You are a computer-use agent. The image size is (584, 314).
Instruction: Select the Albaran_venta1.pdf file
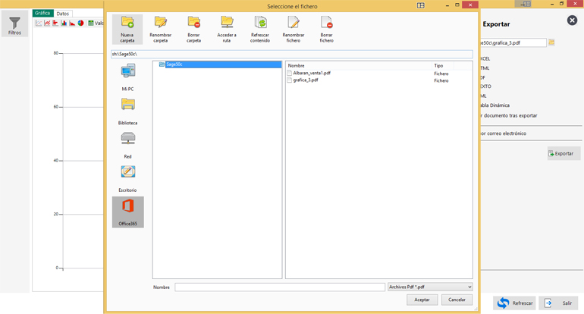click(312, 74)
